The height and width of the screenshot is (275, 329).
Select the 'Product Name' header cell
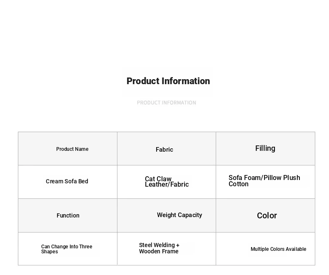click(x=72, y=149)
